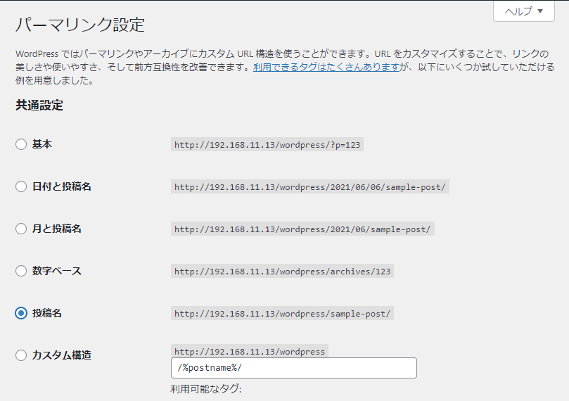Click the ?p=123 example URL
Screen dimensions: 569x401
(267, 145)
